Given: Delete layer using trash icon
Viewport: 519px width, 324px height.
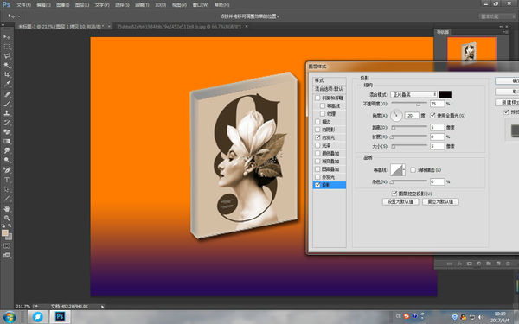Looking at the screenshot, I should (x=508, y=264).
